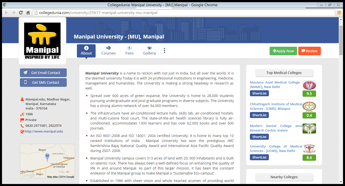ShortList Chhattisgarh Institute of Medical Sciences
This screenshot has width=345, height=186.
pos(259,115)
